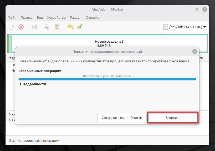Viewport: 215px width, 151px height.
Task: Maximize the GParted window
Action: (x=197, y=9)
